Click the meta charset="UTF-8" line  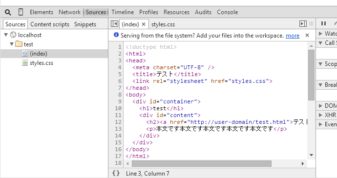coord(173,67)
